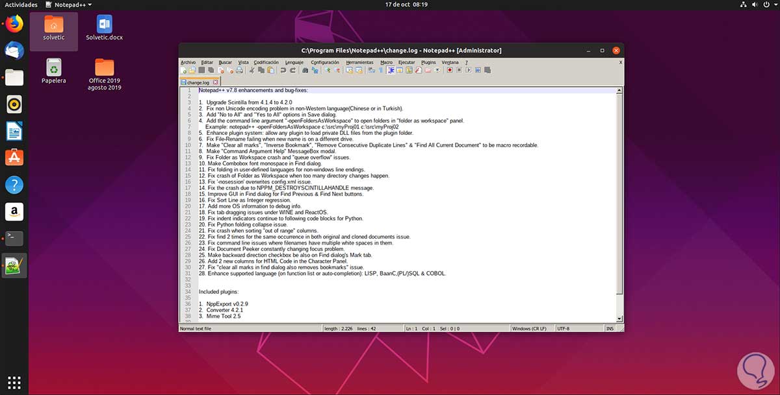Expand the Notepad++ app menu in top bar
780x395 pixels.
point(69,5)
